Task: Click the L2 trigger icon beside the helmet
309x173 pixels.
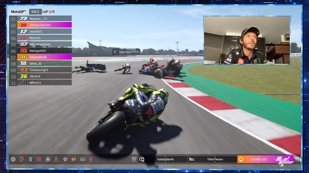Action: 134,159
